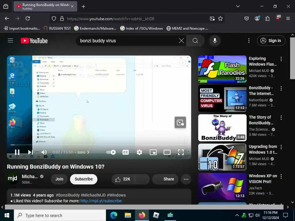The image size is (295, 221).
Task: Turn on closed captions
Action: pyautogui.click(x=126, y=152)
